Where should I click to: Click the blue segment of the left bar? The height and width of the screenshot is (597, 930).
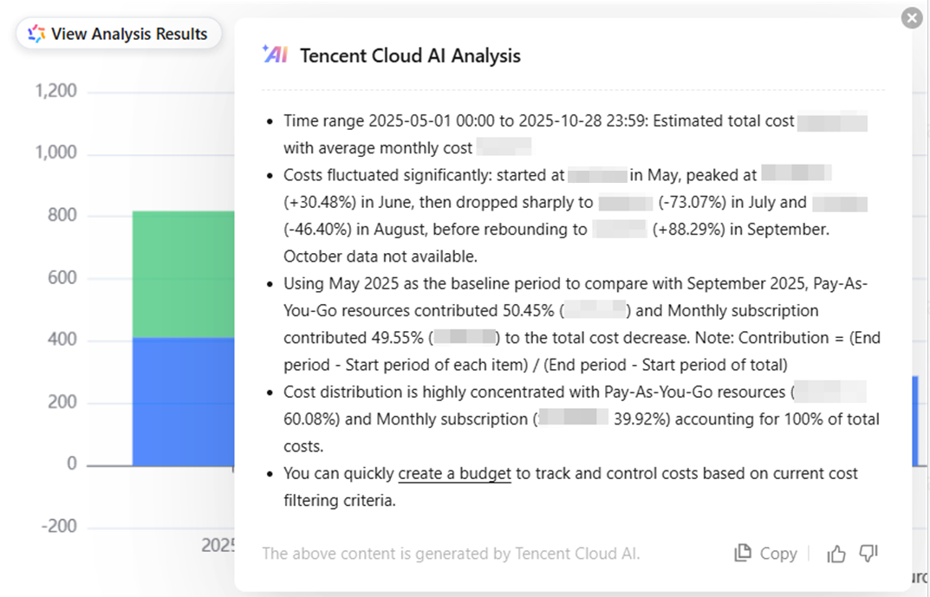pyautogui.click(x=183, y=401)
